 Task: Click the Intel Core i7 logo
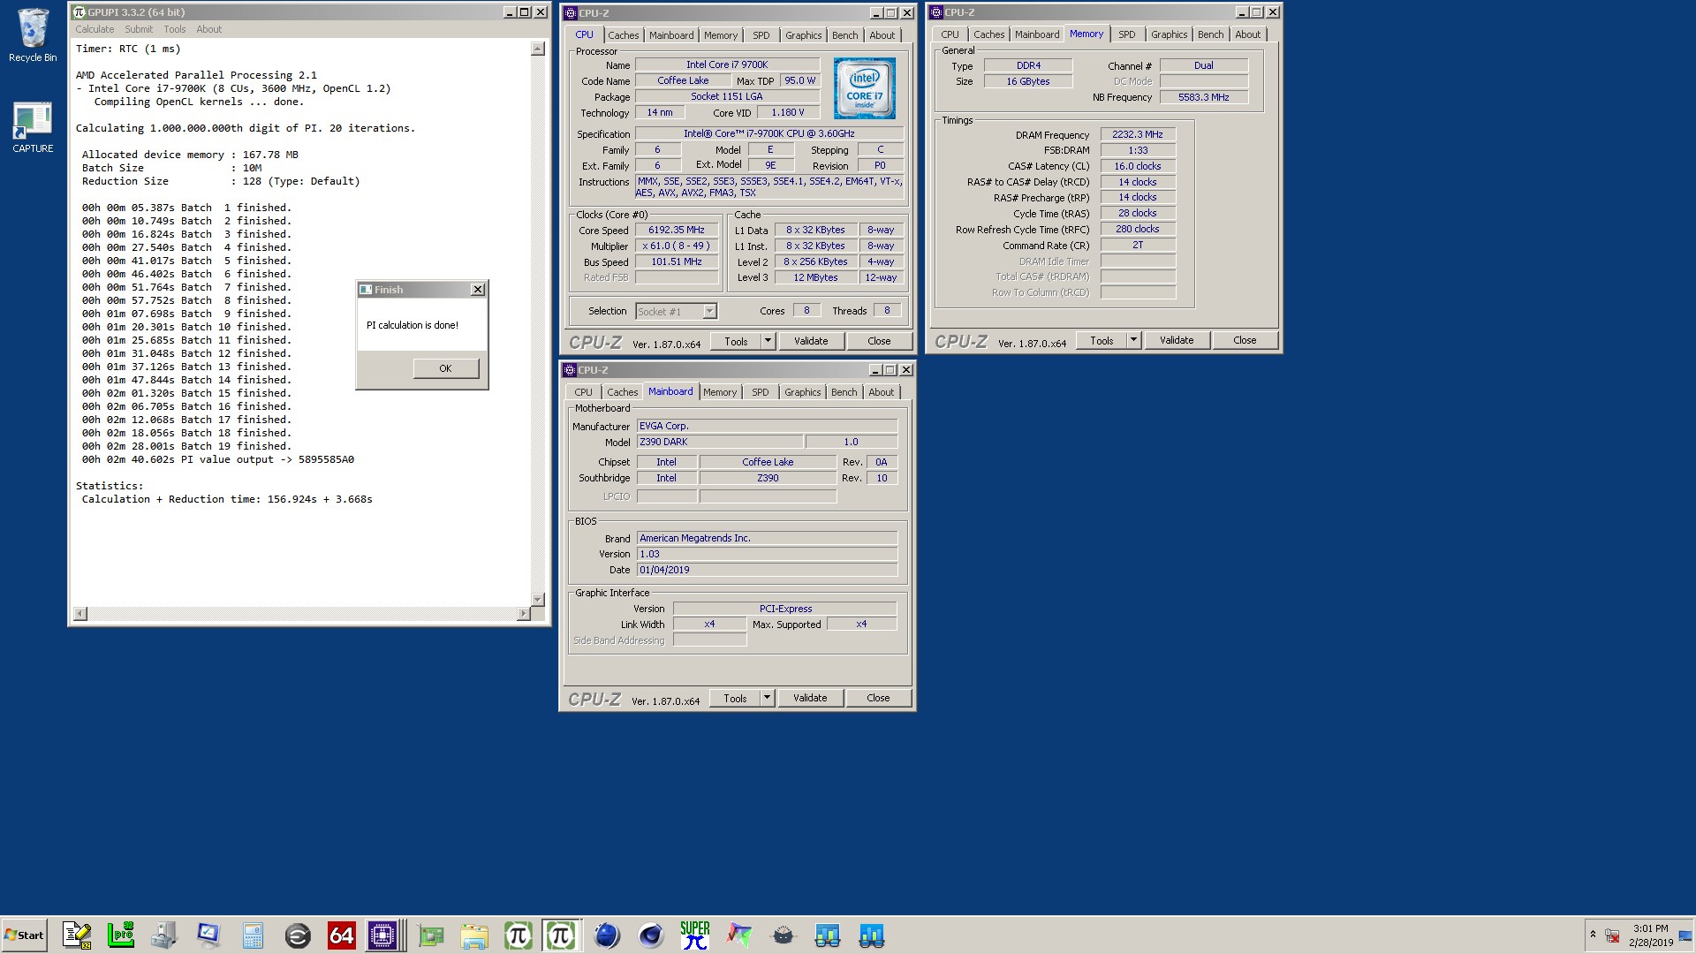[x=865, y=88]
